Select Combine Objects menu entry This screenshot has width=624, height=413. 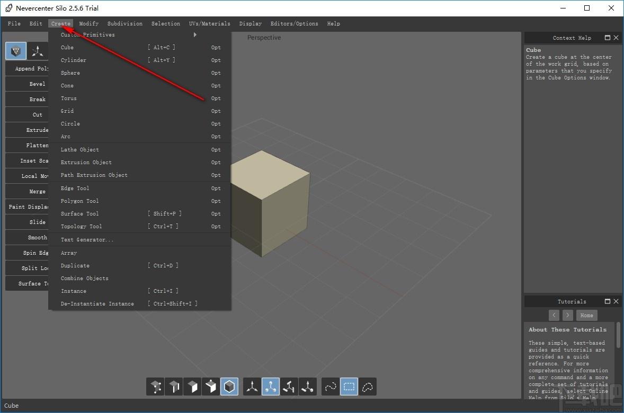pyautogui.click(x=140, y=278)
